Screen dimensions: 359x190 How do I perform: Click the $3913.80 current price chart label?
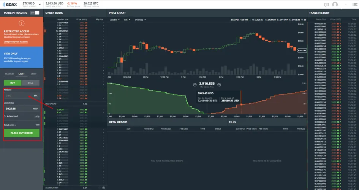[302, 51]
